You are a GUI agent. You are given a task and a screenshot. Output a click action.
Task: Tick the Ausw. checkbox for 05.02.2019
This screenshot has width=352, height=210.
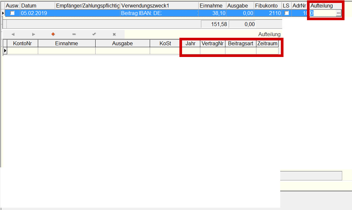12,13
